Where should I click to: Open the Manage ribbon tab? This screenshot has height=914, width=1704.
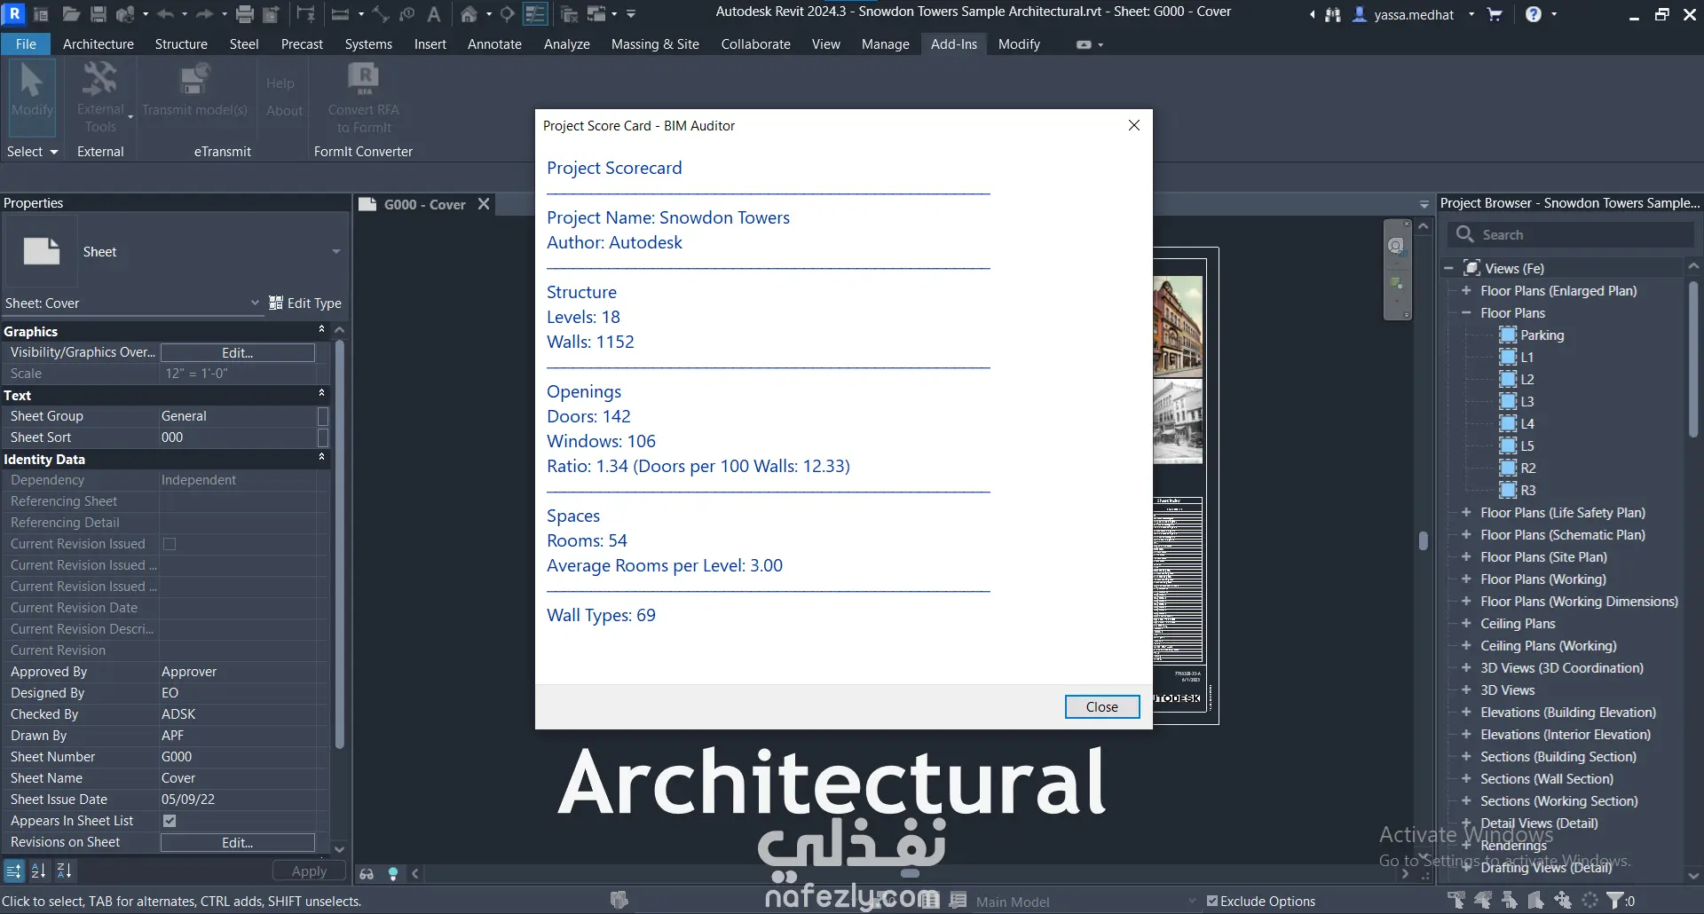[885, 44]
